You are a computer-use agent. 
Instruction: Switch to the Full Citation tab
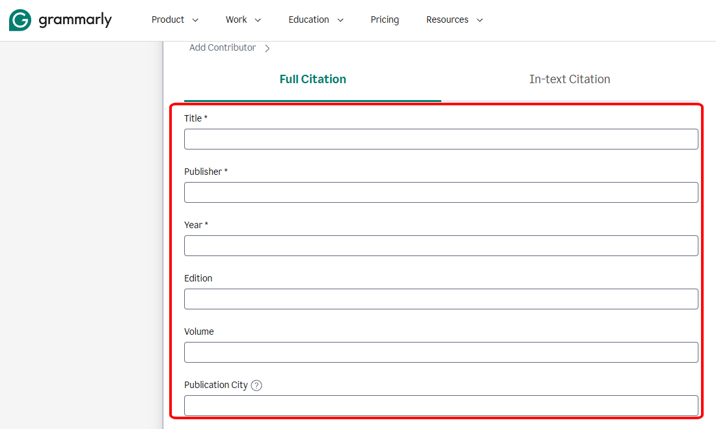click(313, 79)
